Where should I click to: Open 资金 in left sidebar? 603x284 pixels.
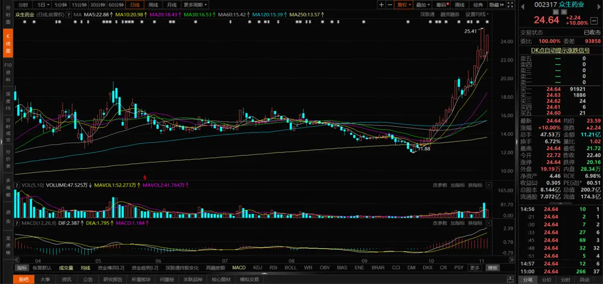(8, 216)
